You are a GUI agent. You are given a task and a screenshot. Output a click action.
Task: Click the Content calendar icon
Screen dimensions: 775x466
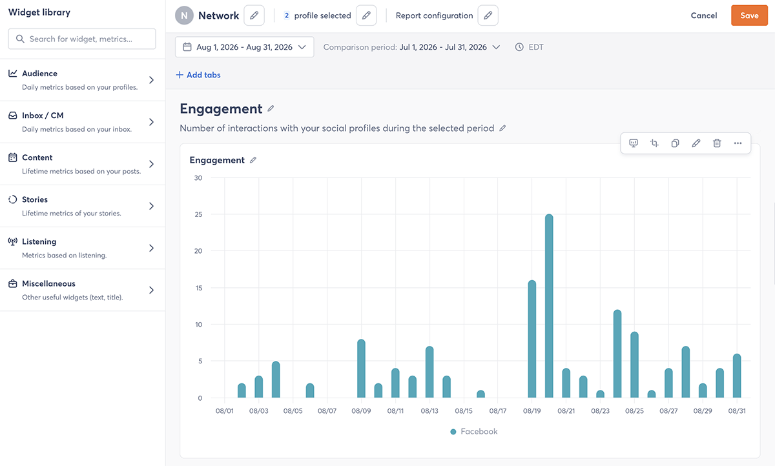(12, 157)
